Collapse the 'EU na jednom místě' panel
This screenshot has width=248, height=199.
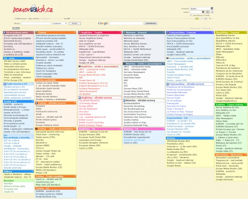tap(33, 31)
